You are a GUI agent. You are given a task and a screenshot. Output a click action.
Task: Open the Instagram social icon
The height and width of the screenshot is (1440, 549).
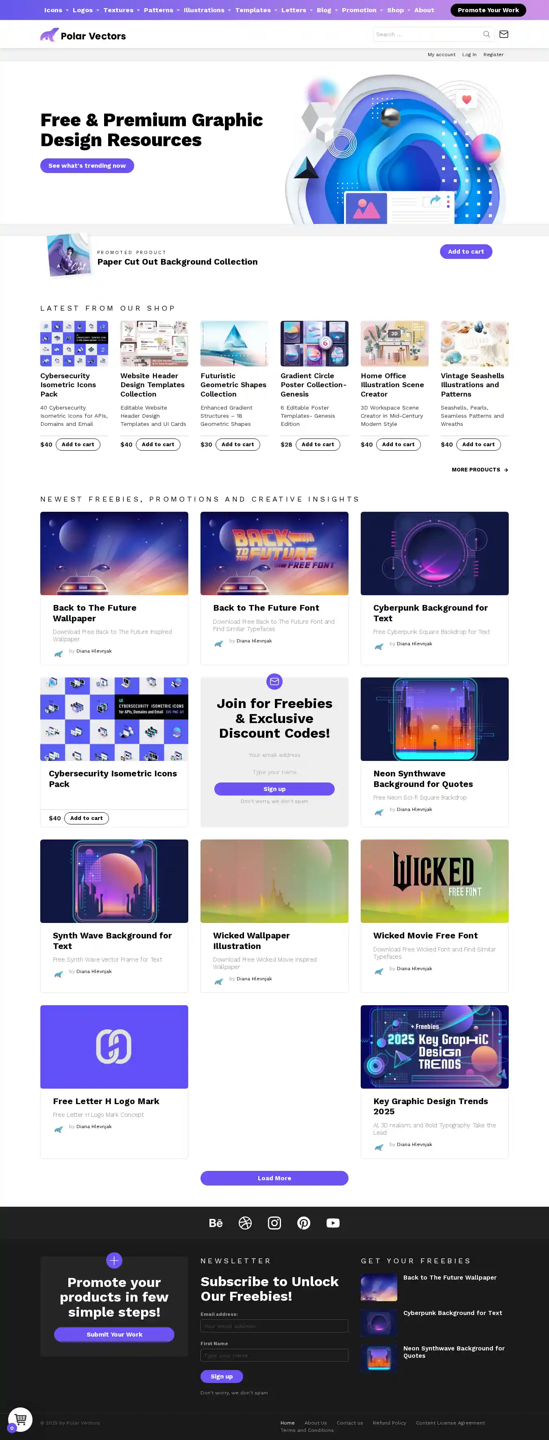coord(274,1223)
